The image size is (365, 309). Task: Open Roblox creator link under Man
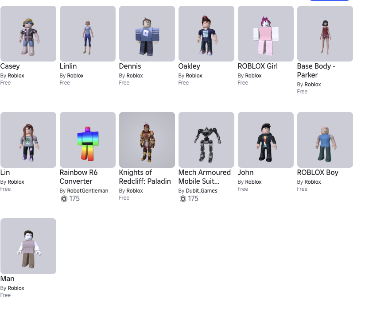click(16, 288)
